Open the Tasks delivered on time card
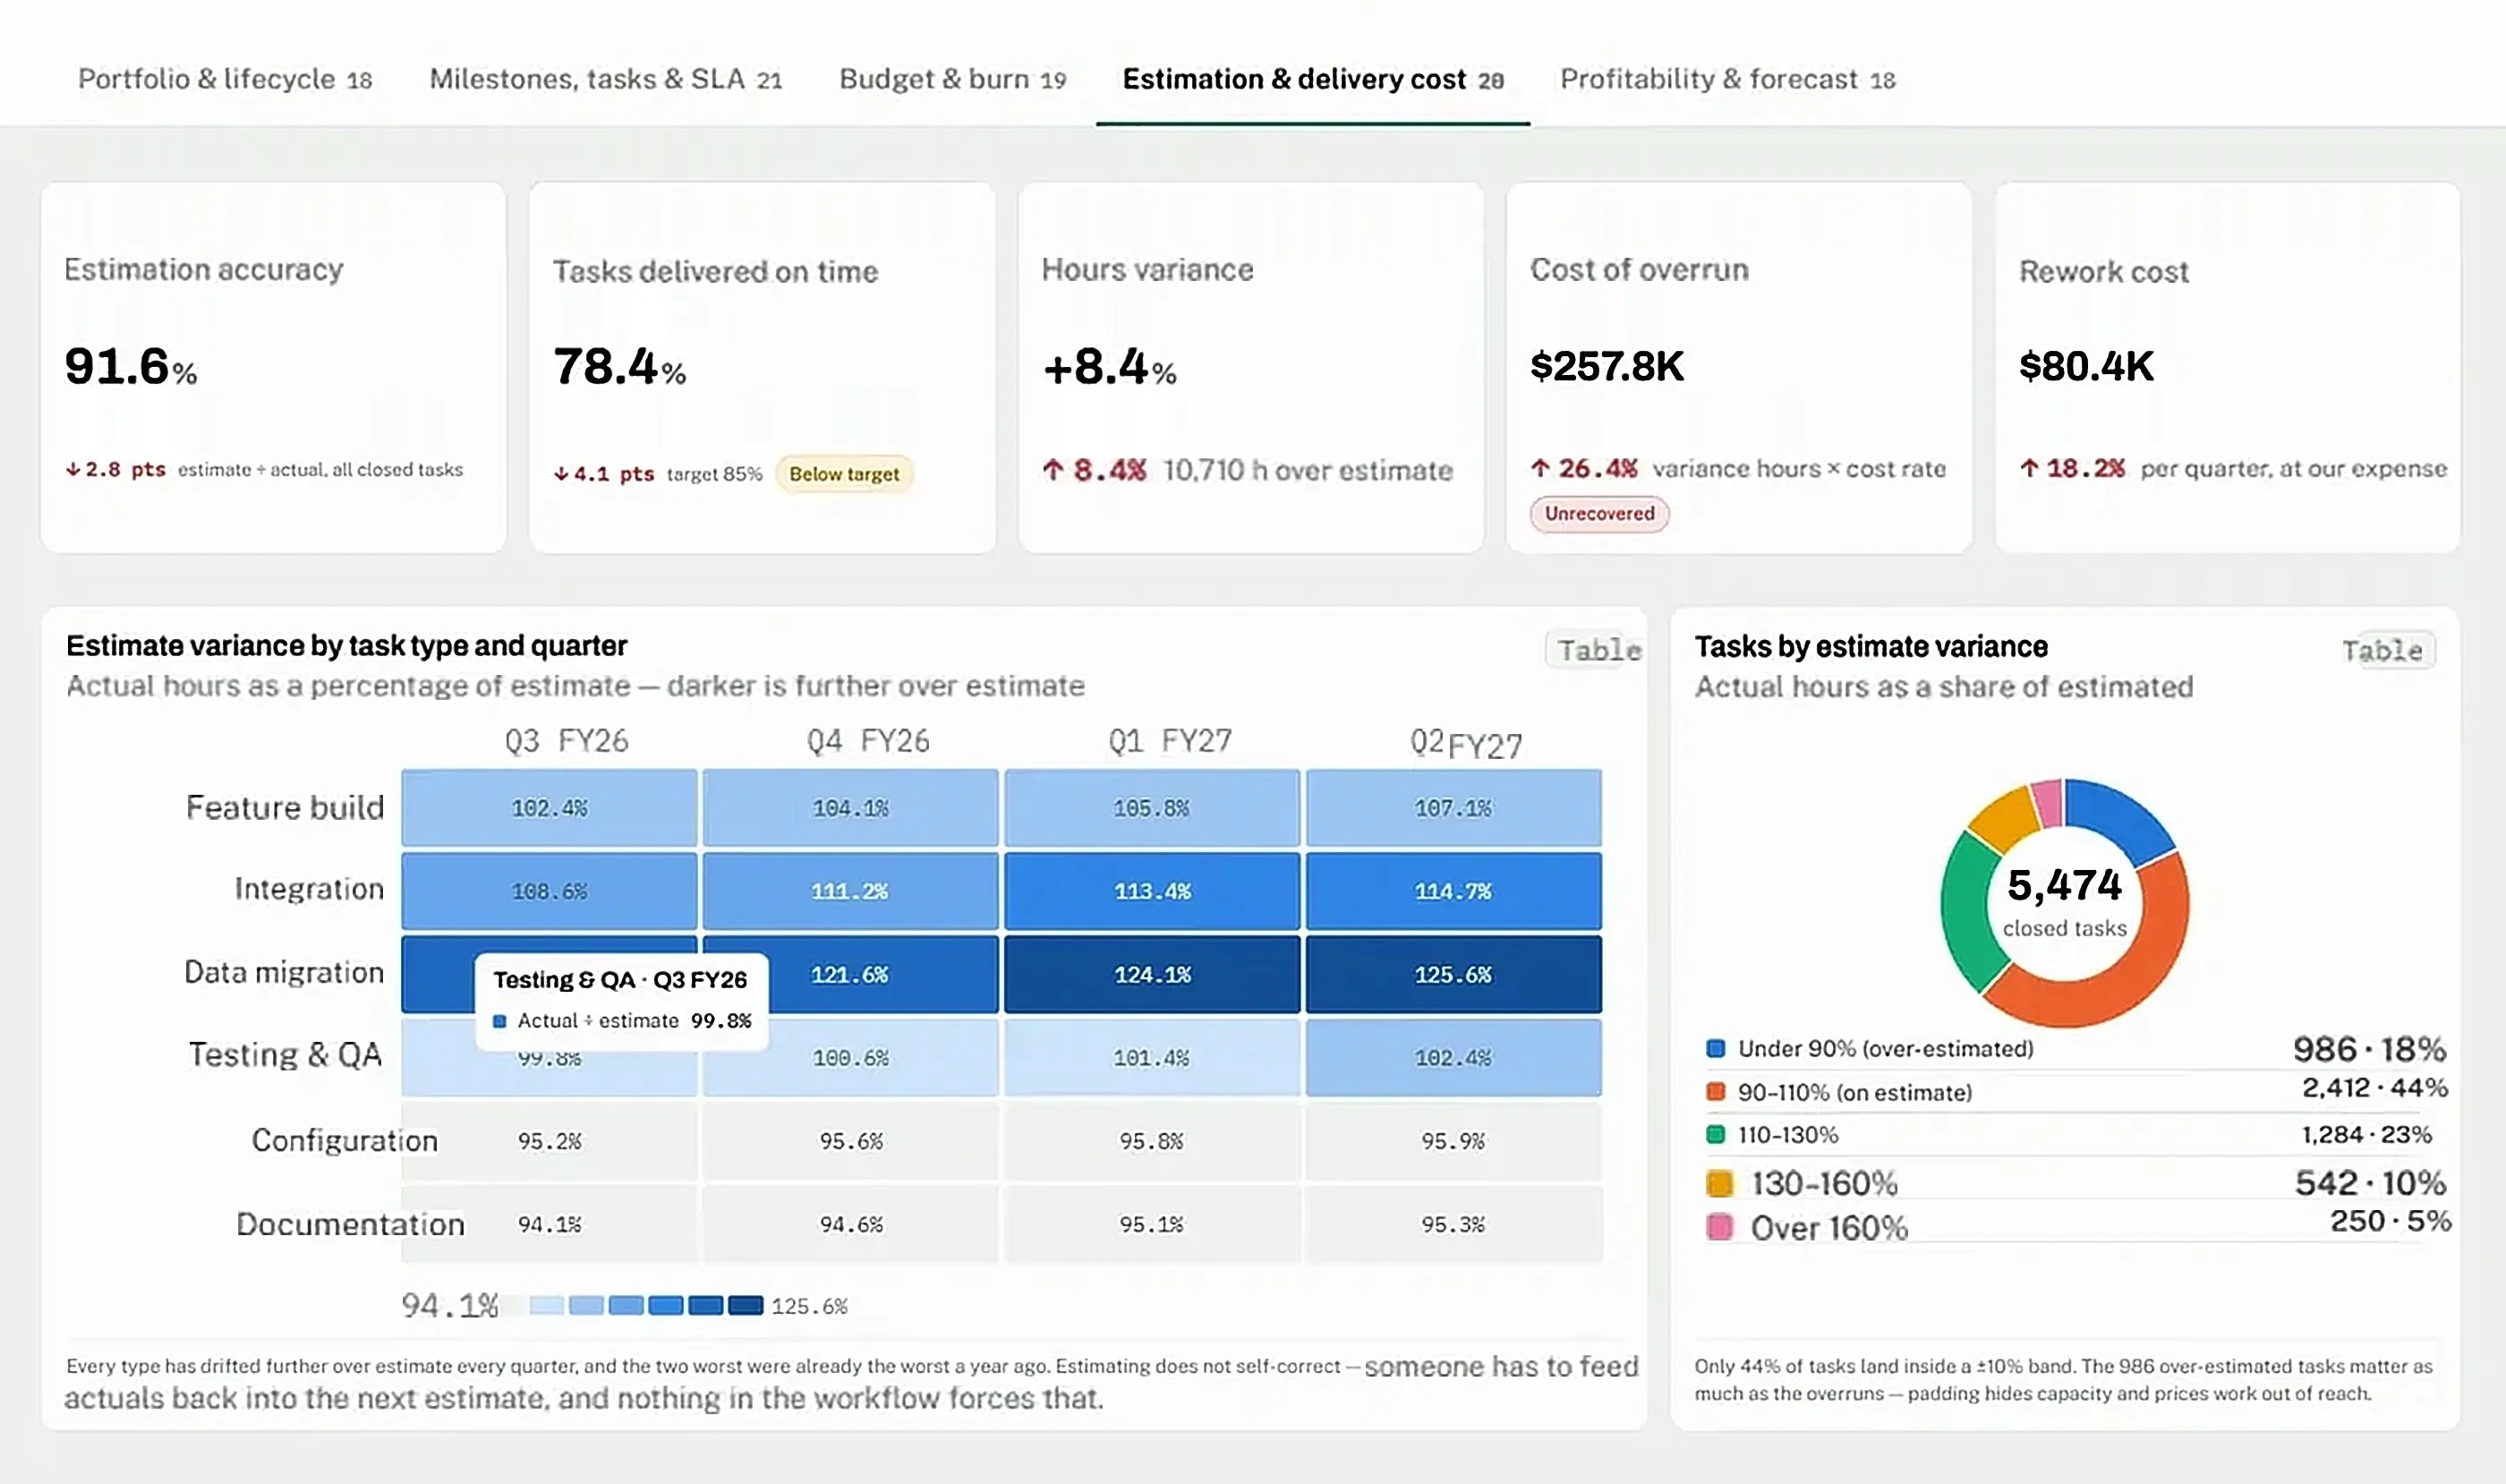 (x=762, y=367)
